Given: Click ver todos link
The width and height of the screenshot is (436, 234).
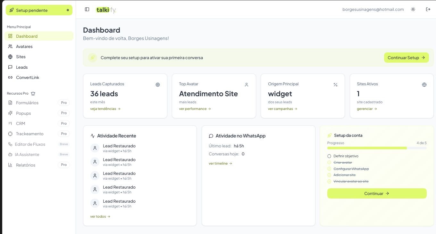Looking at the screenshot, I should (100, 216).
